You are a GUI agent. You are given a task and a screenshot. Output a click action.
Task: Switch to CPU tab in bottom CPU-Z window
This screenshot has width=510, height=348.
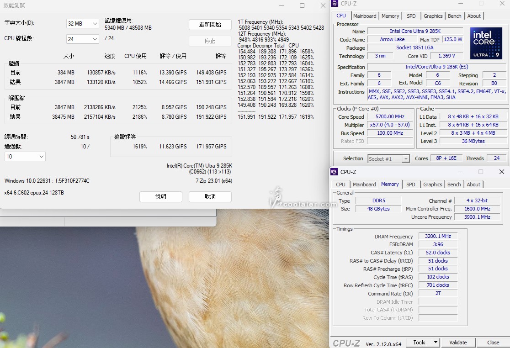(x=340, y=185)
